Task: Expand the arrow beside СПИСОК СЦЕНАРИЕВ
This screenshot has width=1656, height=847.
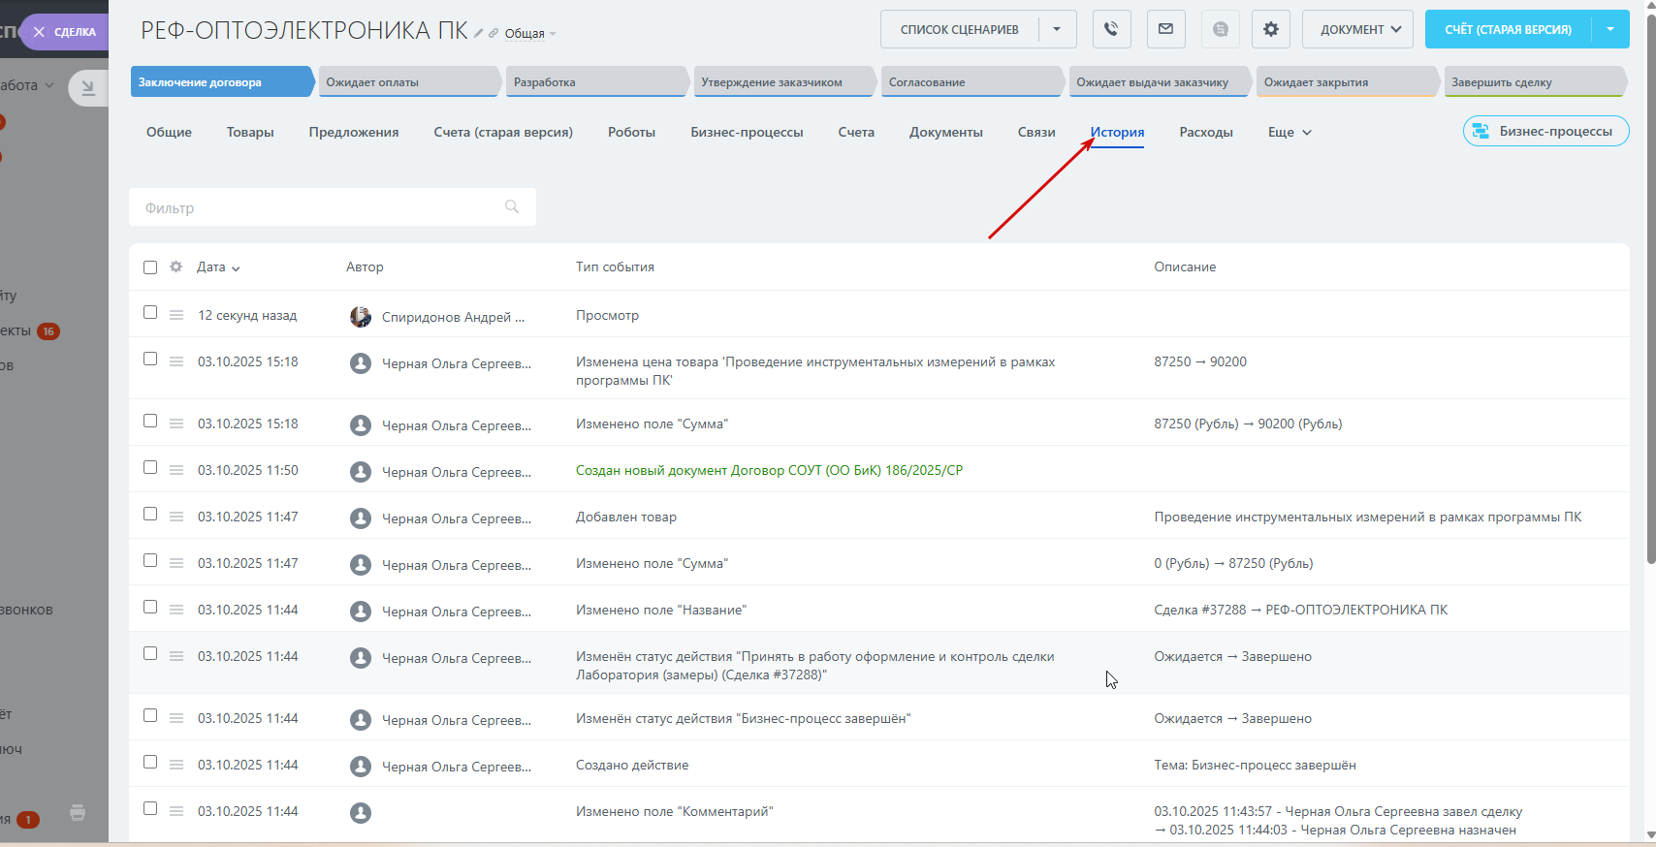Action: [x=1057, y=29]
